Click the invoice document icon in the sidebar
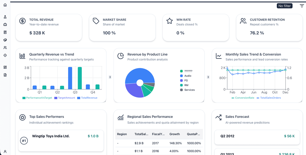The height and width of the screenshot is (155, 306). tap(5, 32)
